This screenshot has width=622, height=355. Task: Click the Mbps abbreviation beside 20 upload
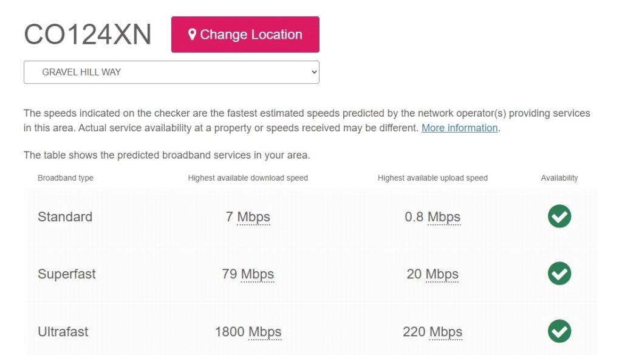click(x=442, y=274)
